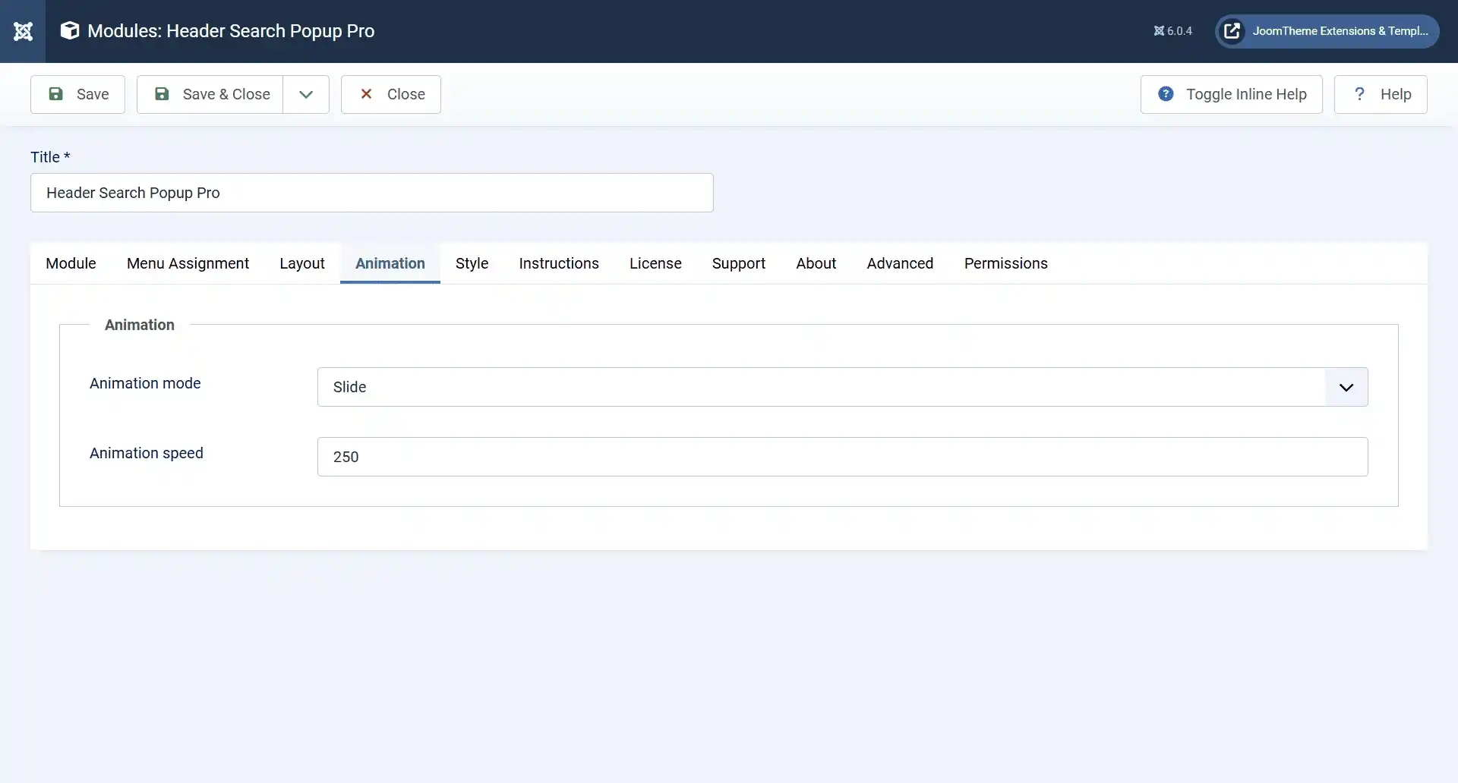Click the module cube icon in header
Screen dimensions: 1458x783
click(x=70, y=31)
